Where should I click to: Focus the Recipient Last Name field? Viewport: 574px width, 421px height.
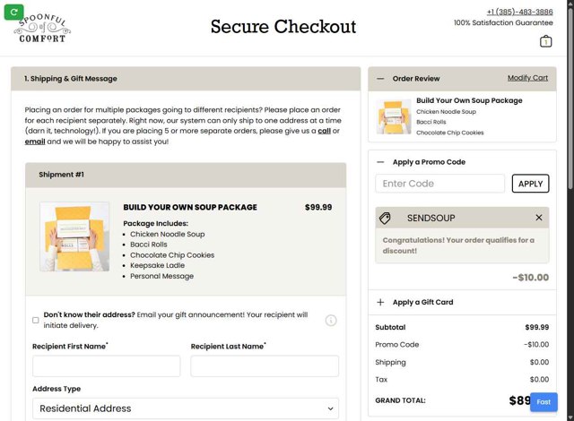pos(265,365)
